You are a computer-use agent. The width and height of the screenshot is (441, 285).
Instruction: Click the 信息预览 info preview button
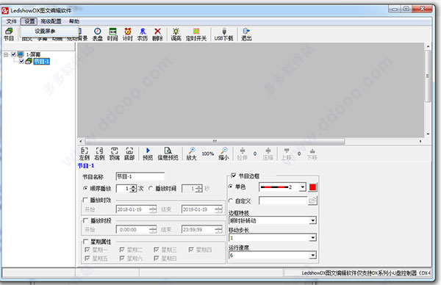(x=168, y=154)
